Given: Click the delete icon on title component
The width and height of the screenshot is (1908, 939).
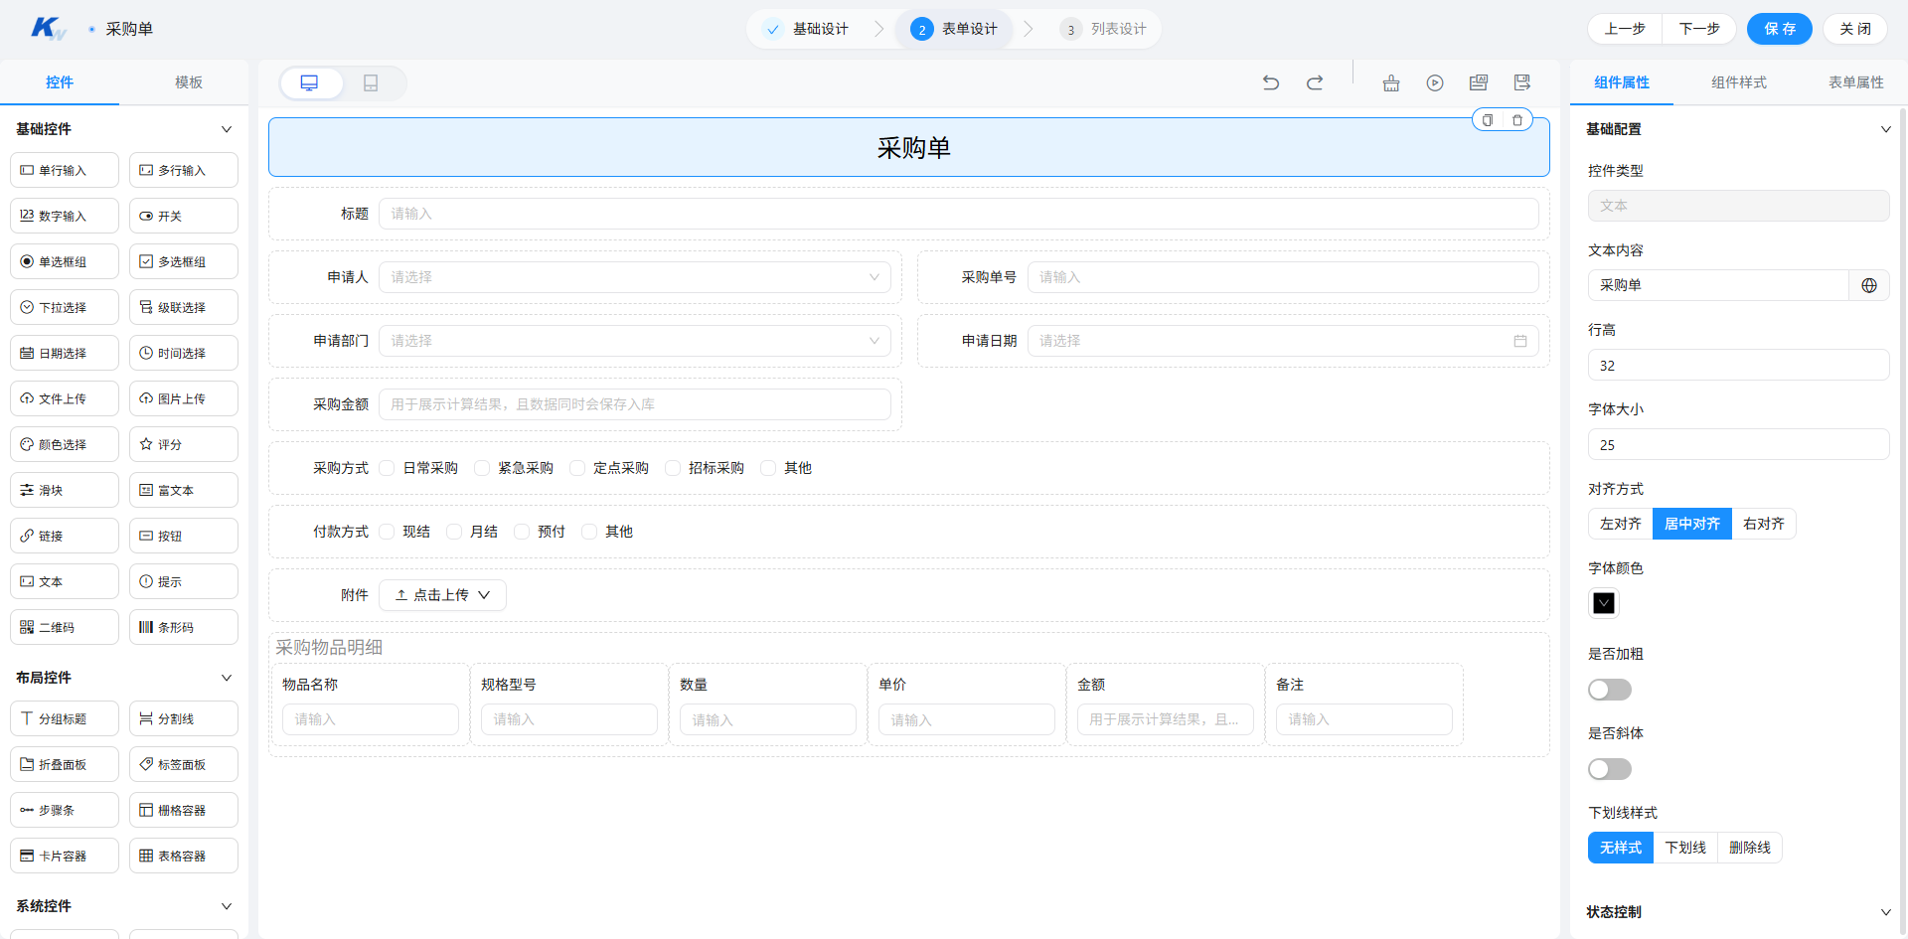Looking at the screenshot, I should click(1517, 120).
